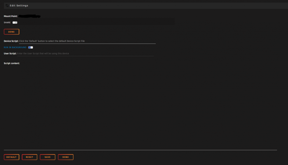Click the 'User Script:' label
The image size is (288, 165).
[x=10, y=54]
